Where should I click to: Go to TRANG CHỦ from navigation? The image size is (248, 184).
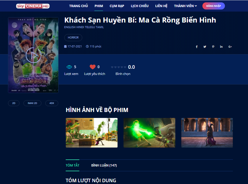[78, 6]
